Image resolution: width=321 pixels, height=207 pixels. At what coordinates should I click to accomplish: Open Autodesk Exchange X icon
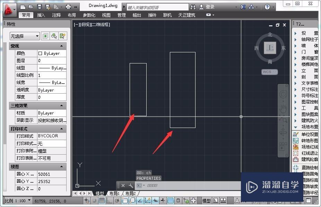[x=243, y=7]
